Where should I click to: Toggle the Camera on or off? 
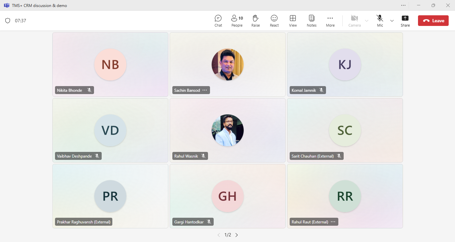[x=354, y=21]
